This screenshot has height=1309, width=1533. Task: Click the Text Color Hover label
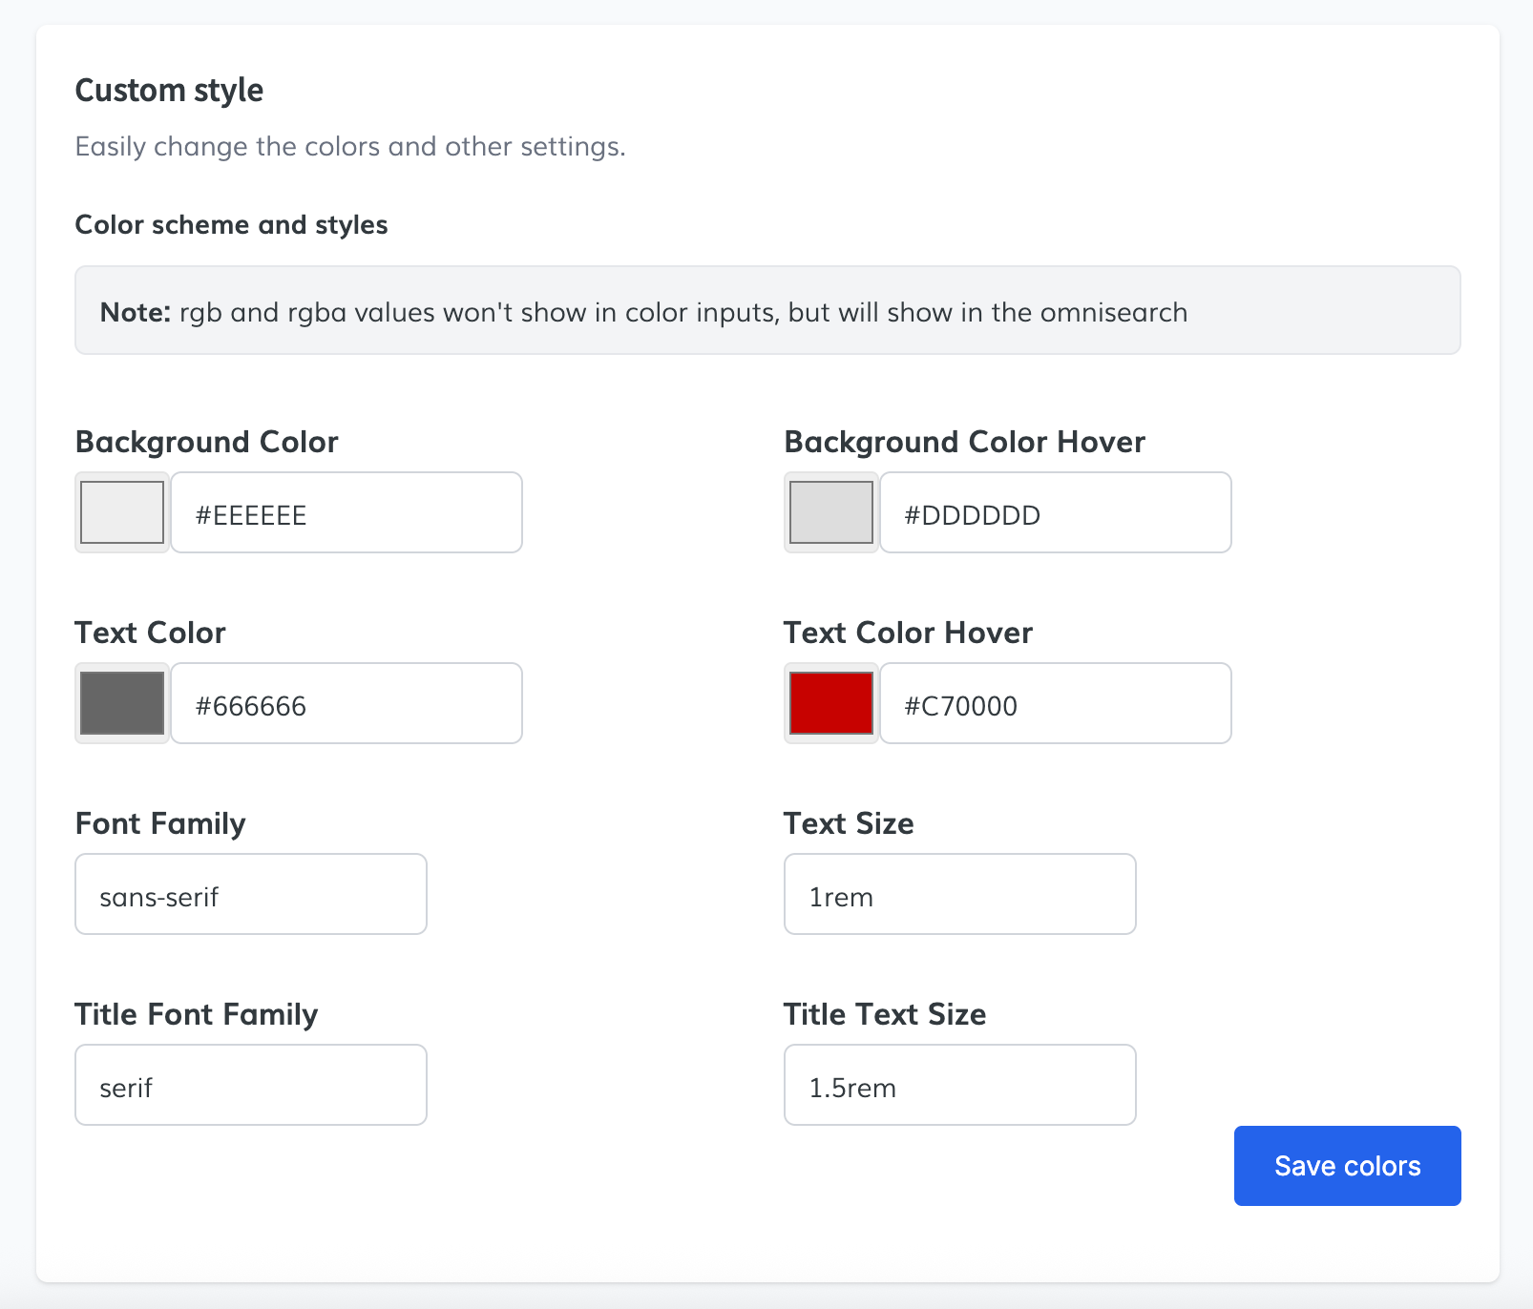point(908,633)
